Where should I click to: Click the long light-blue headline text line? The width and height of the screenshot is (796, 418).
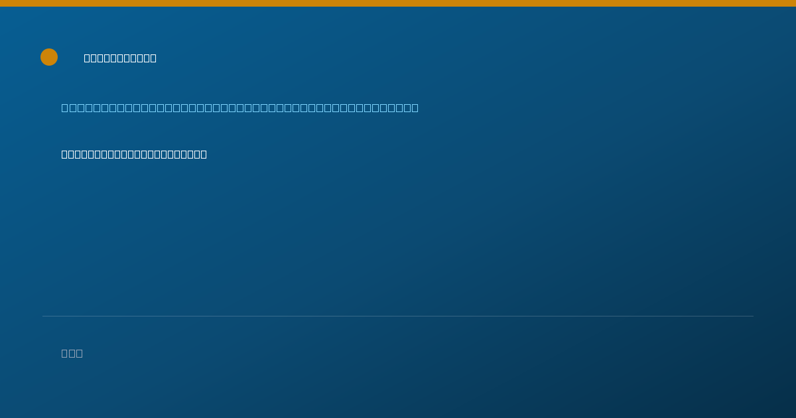240,107
